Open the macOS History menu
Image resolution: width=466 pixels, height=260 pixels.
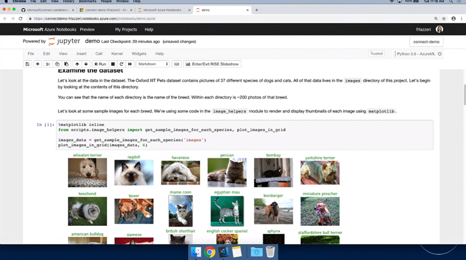[69, 1]
